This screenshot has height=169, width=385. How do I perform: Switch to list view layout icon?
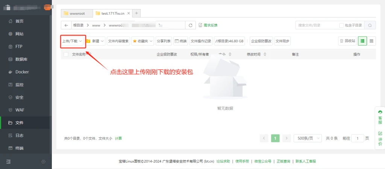pyautogui.click(x=362, y=41)
